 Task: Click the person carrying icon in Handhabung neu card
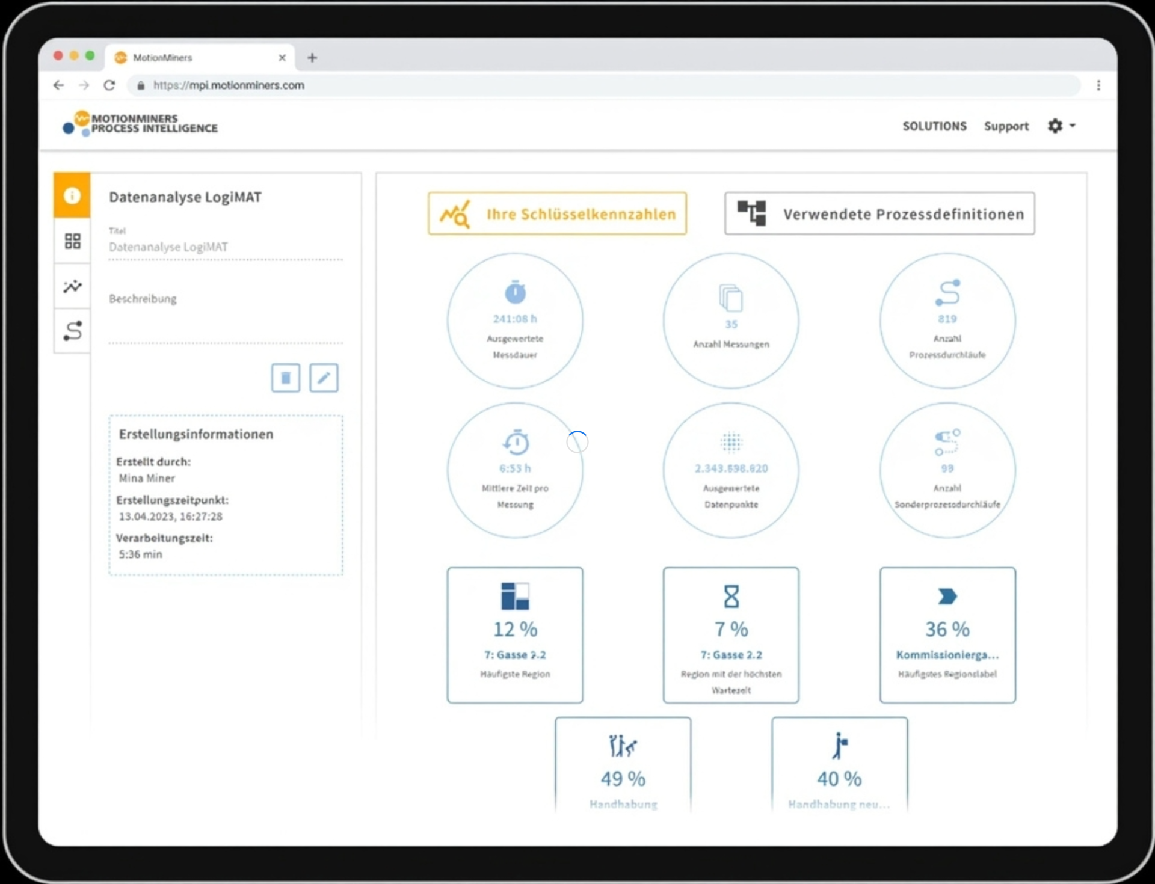pyautogui.click(x=840, y=746)
